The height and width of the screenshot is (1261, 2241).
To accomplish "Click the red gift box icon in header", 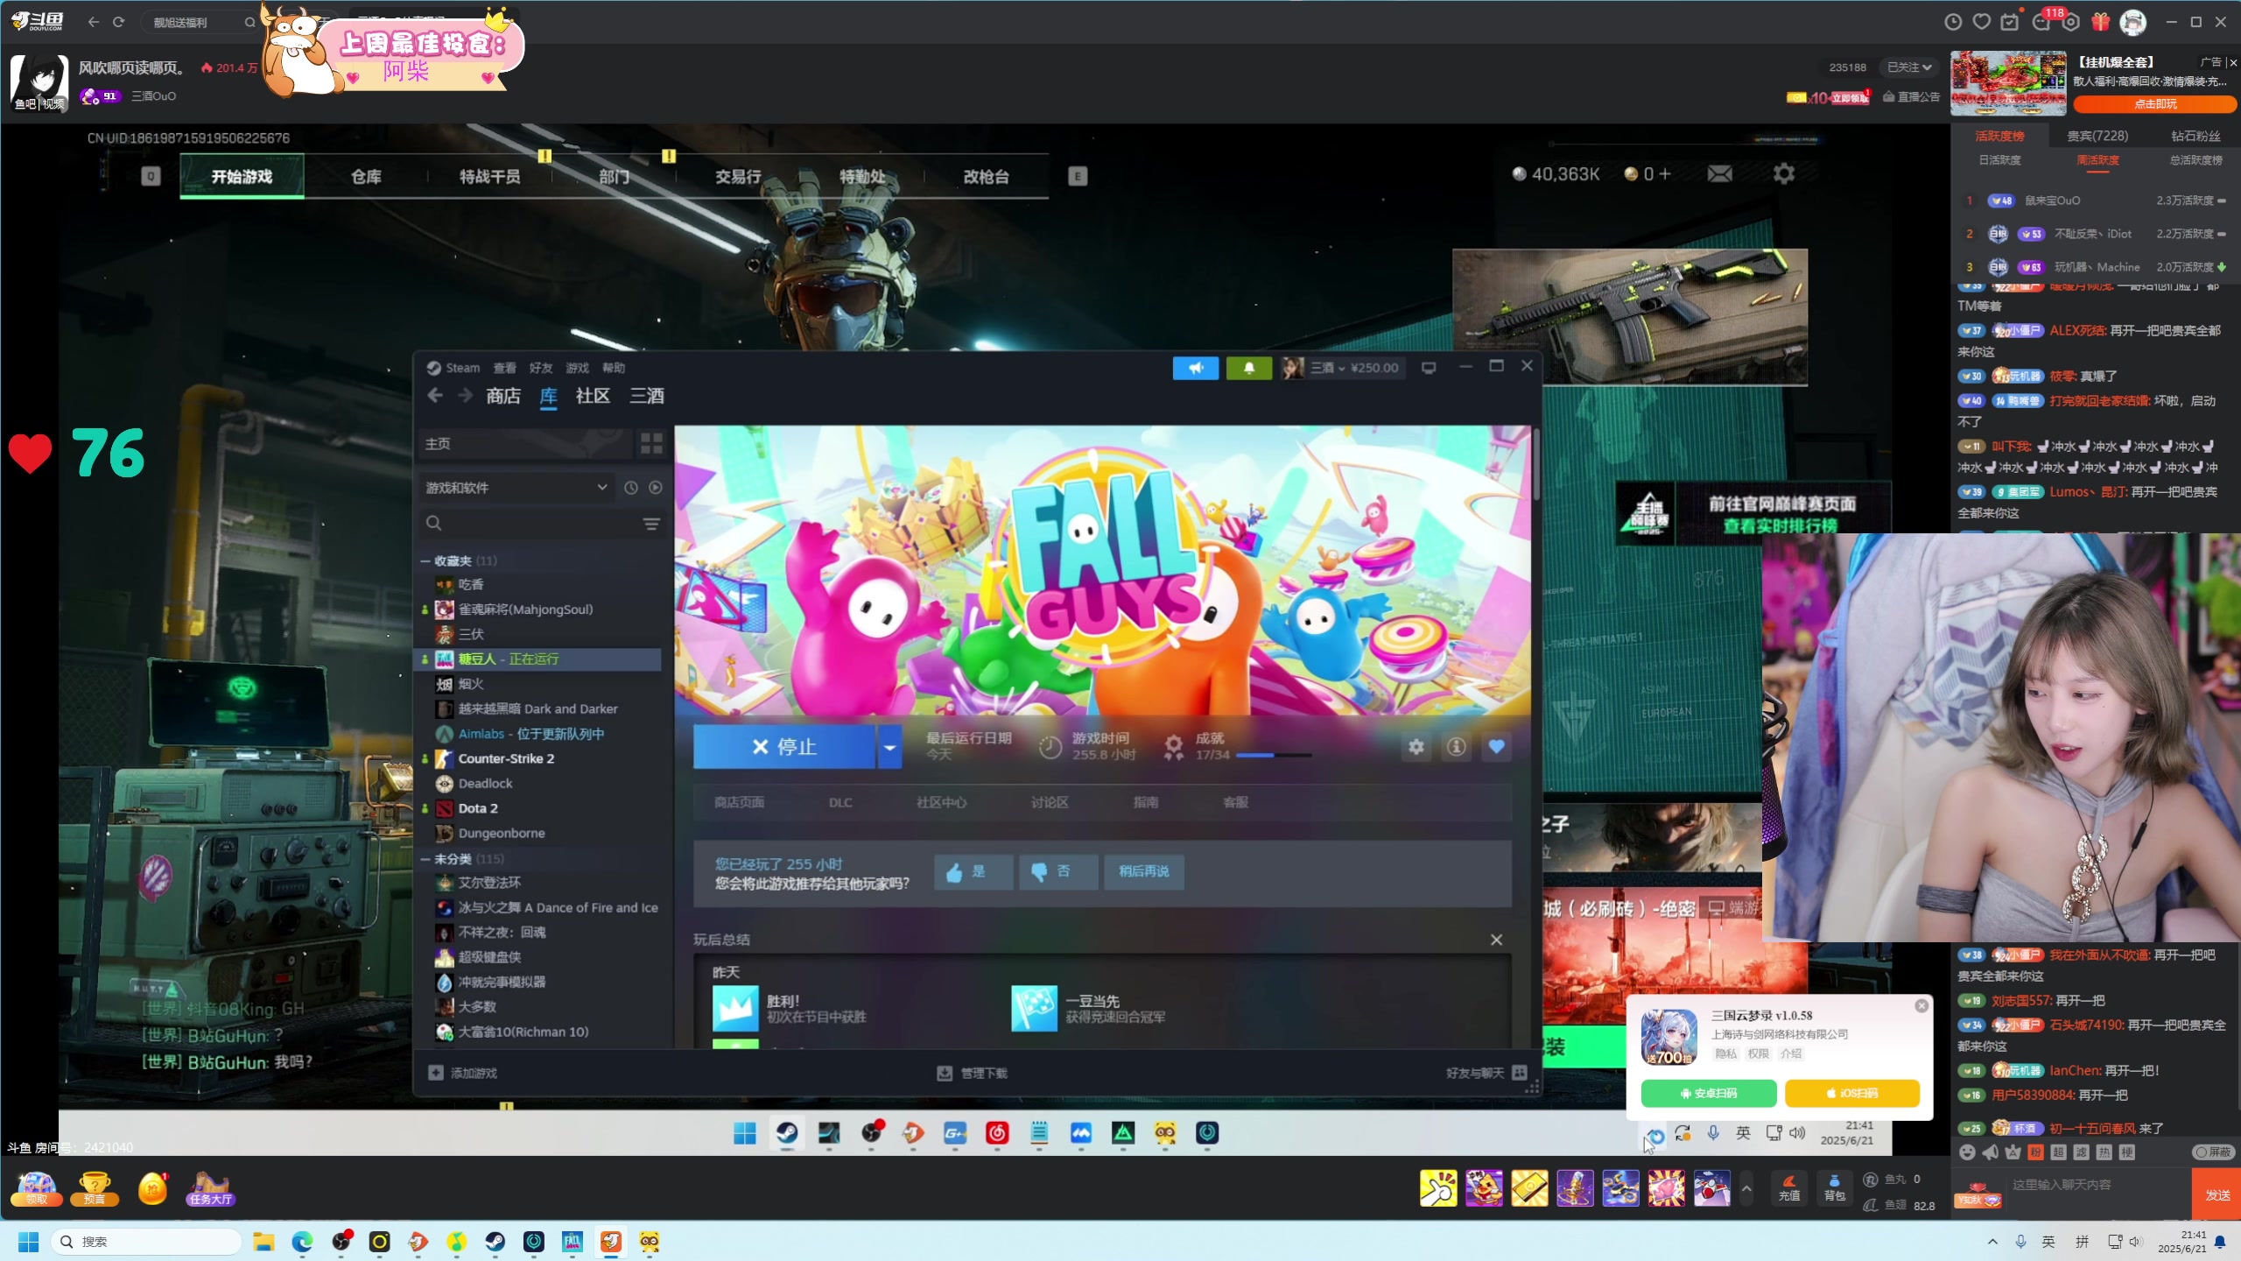I will 2100,22.
